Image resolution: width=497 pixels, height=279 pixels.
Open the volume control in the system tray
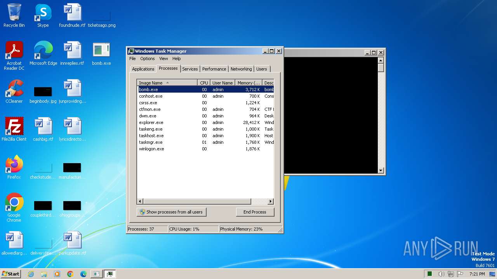coord(441,274)
